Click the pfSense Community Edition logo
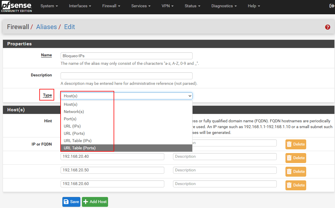 tap(16, 7)
